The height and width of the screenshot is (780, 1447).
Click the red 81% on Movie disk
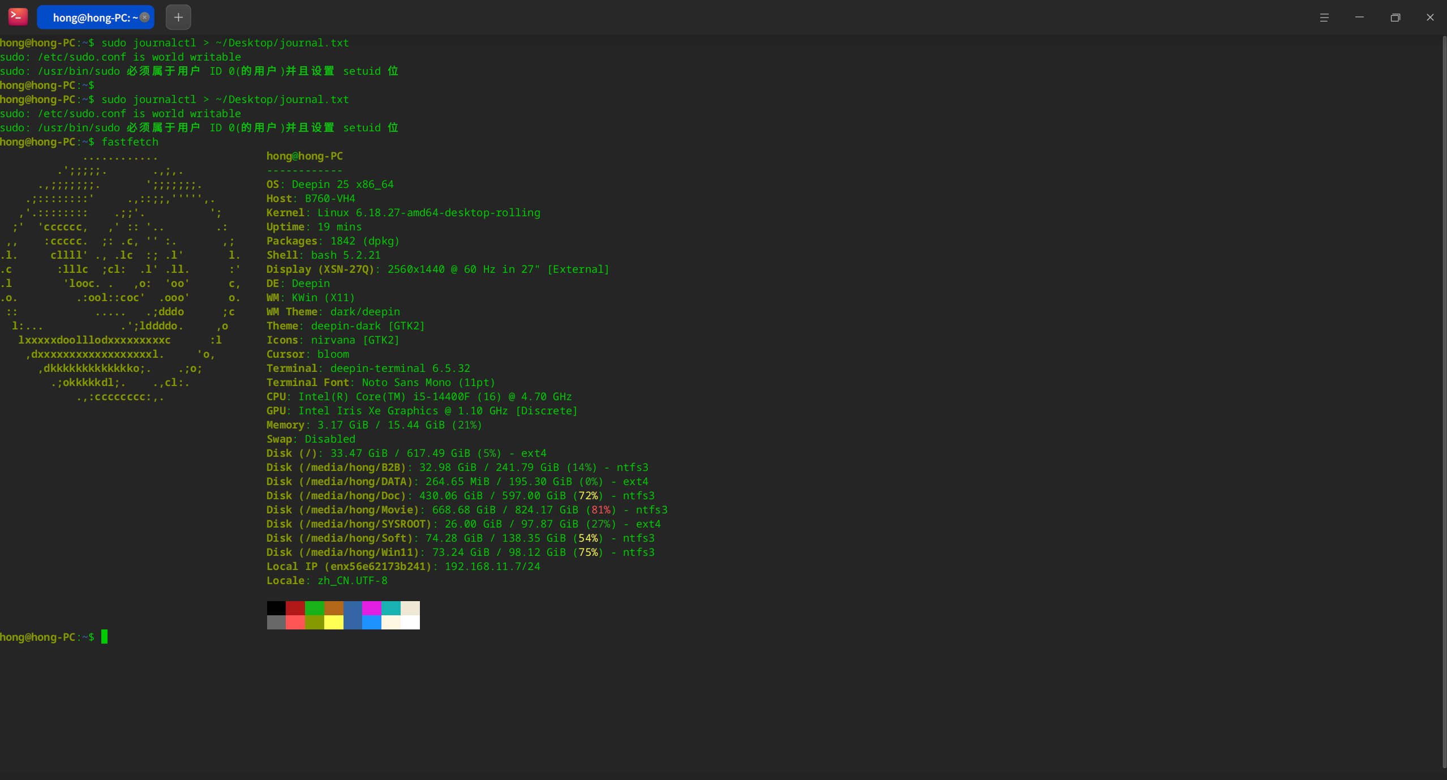coord(601,510)
